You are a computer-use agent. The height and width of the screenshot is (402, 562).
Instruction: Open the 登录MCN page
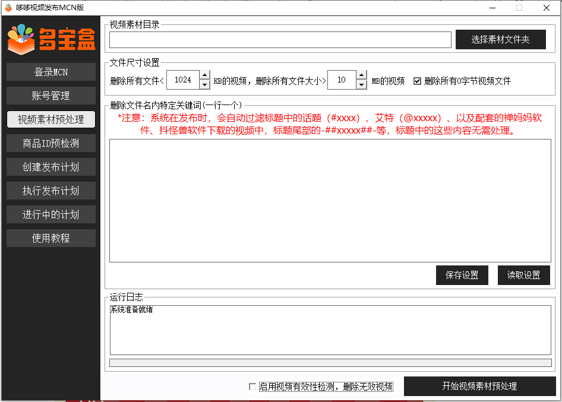coord(51,72)
